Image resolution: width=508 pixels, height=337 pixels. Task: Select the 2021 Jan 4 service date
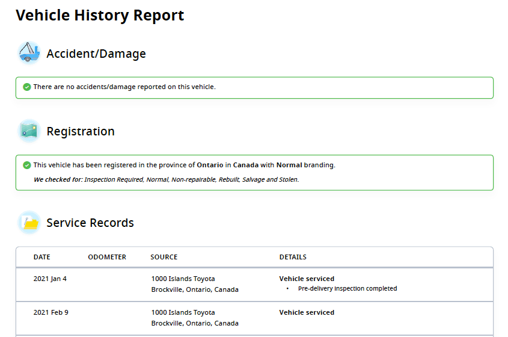[50, 279]
